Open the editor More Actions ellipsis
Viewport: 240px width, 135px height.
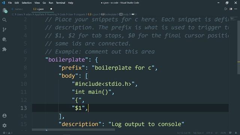(x=236, y=9)
